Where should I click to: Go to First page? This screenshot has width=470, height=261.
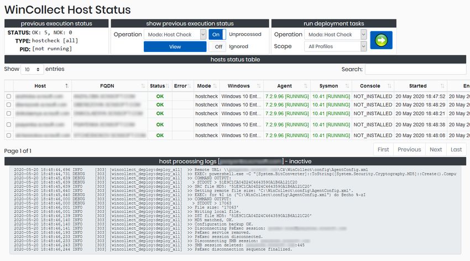pyautogui.click(x=383, y=149)
